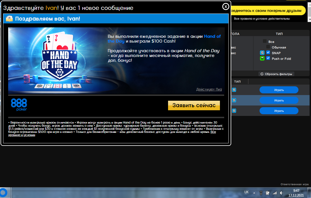Disable the Push or Fold filter checkbox
311x198 pixels.
[268, 58]
